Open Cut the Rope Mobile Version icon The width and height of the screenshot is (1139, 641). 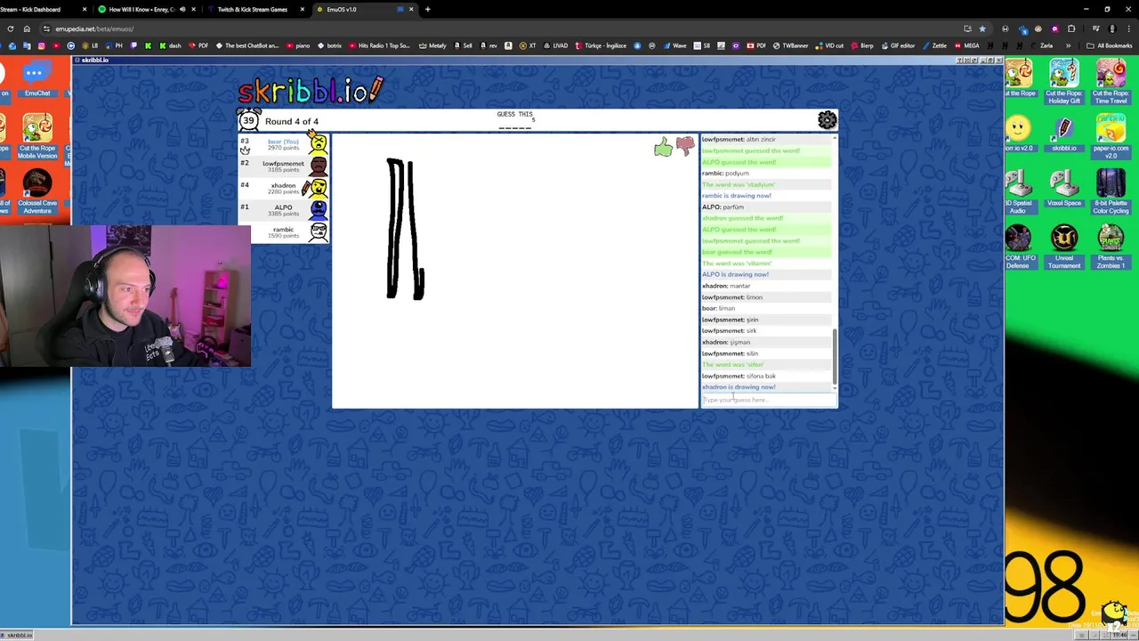pos(37,137)
